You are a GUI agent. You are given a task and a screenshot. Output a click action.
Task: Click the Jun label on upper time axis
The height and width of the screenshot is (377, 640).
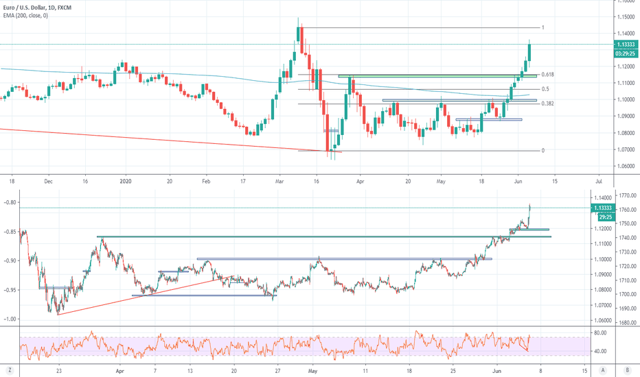518,182
